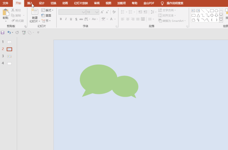Click the increase font size icon

click(102, 12)
